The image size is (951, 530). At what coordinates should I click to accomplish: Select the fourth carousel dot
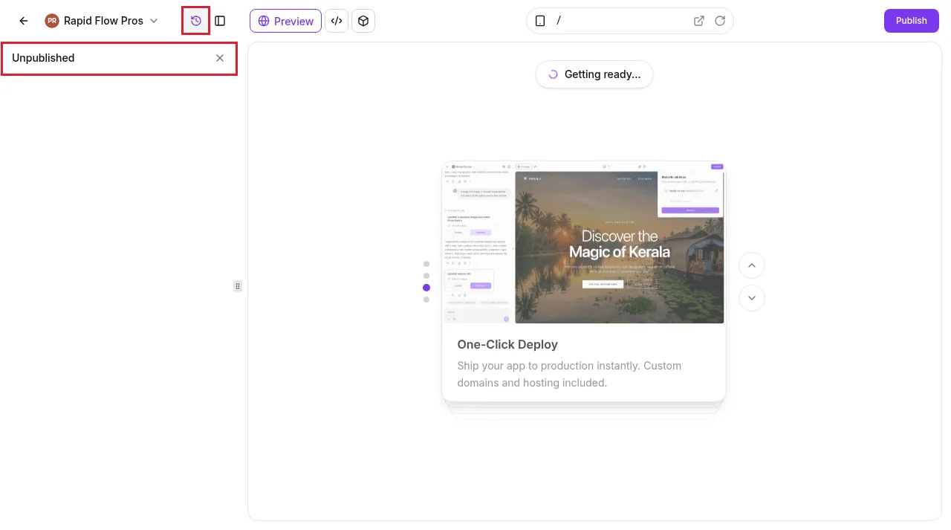tap(426, 300)
